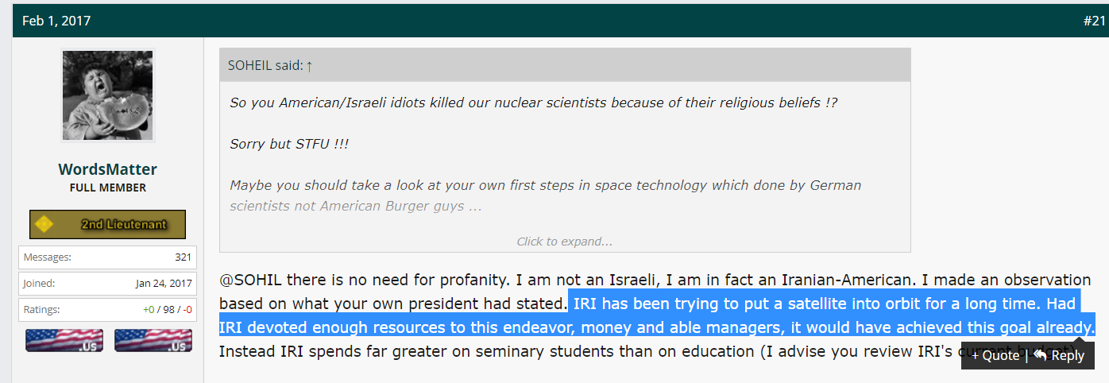Expand the quote via Click to expand

click(x=565, y=242)
